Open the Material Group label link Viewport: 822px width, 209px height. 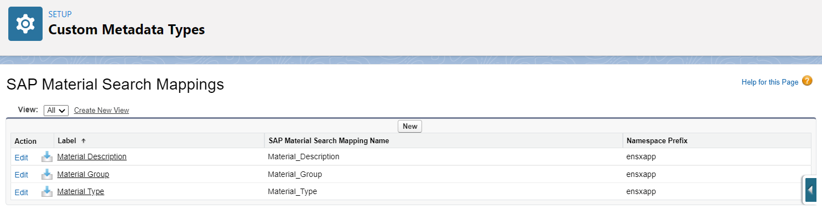[83, 174]
